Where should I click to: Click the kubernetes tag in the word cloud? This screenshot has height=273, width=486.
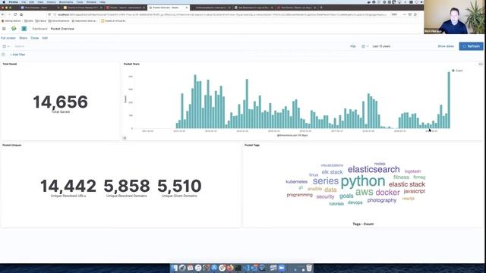coord(296,182)
